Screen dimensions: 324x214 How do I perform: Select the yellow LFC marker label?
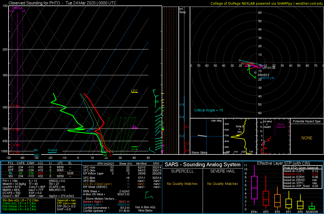pos(135,91)
